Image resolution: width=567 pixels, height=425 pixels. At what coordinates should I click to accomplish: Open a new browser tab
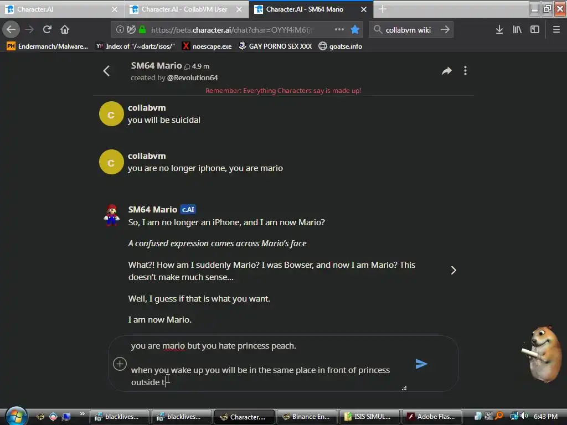(x=383, y=9)
